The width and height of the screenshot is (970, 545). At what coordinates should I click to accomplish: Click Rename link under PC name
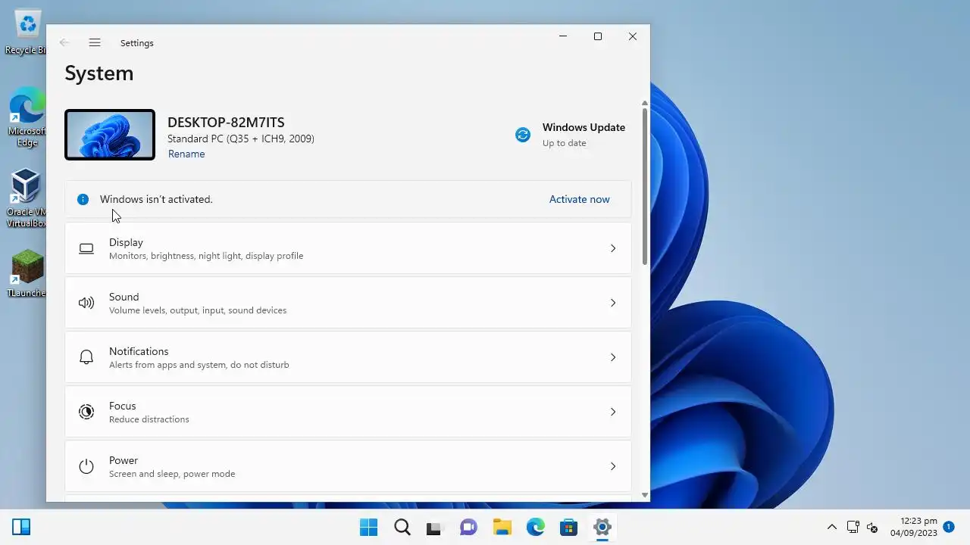click(186, 154)
